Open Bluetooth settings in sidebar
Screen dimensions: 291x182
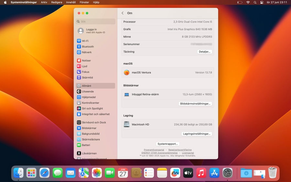point(95,47)
